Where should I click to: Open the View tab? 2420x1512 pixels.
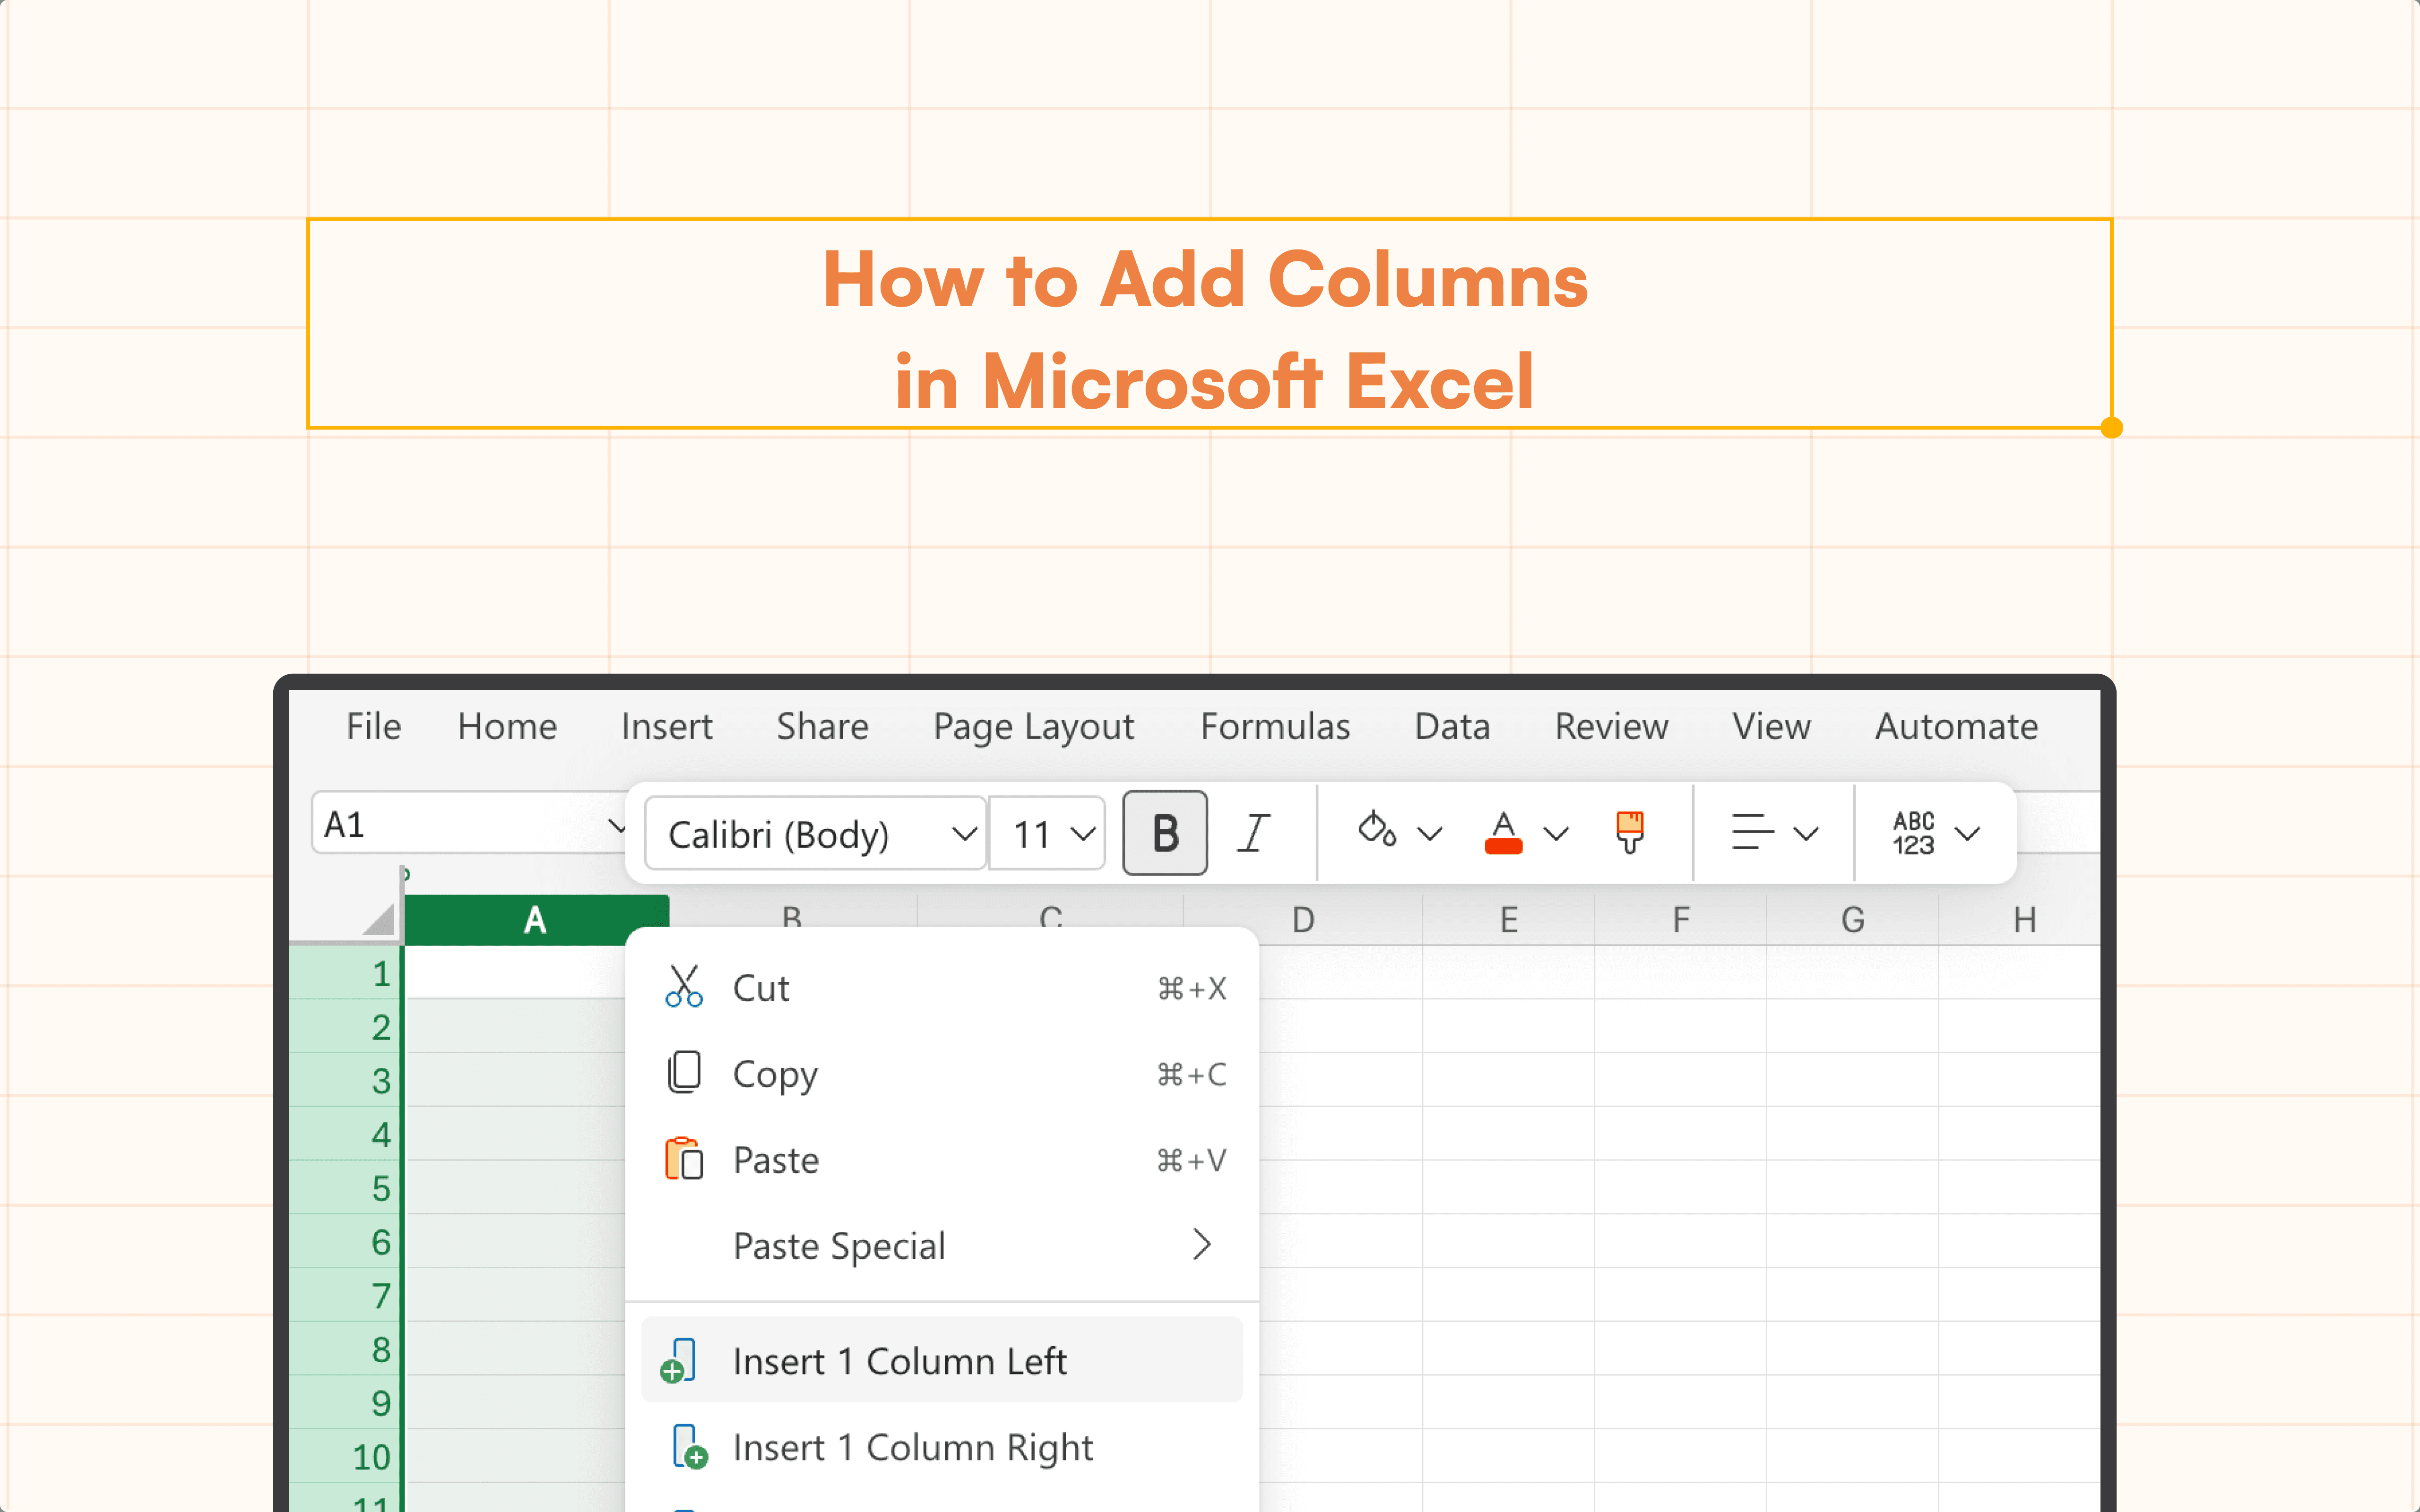point(1771,726)
